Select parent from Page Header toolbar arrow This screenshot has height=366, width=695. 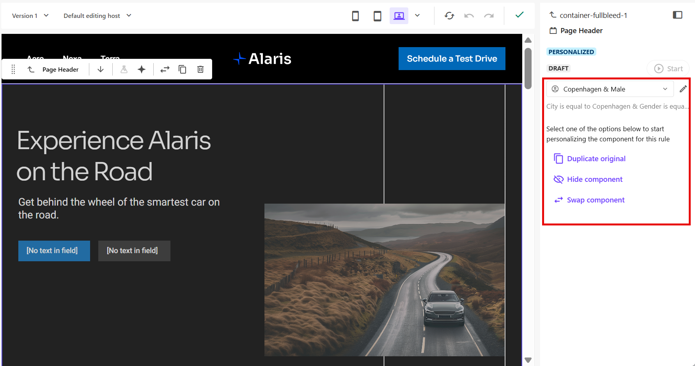[31, 69]
